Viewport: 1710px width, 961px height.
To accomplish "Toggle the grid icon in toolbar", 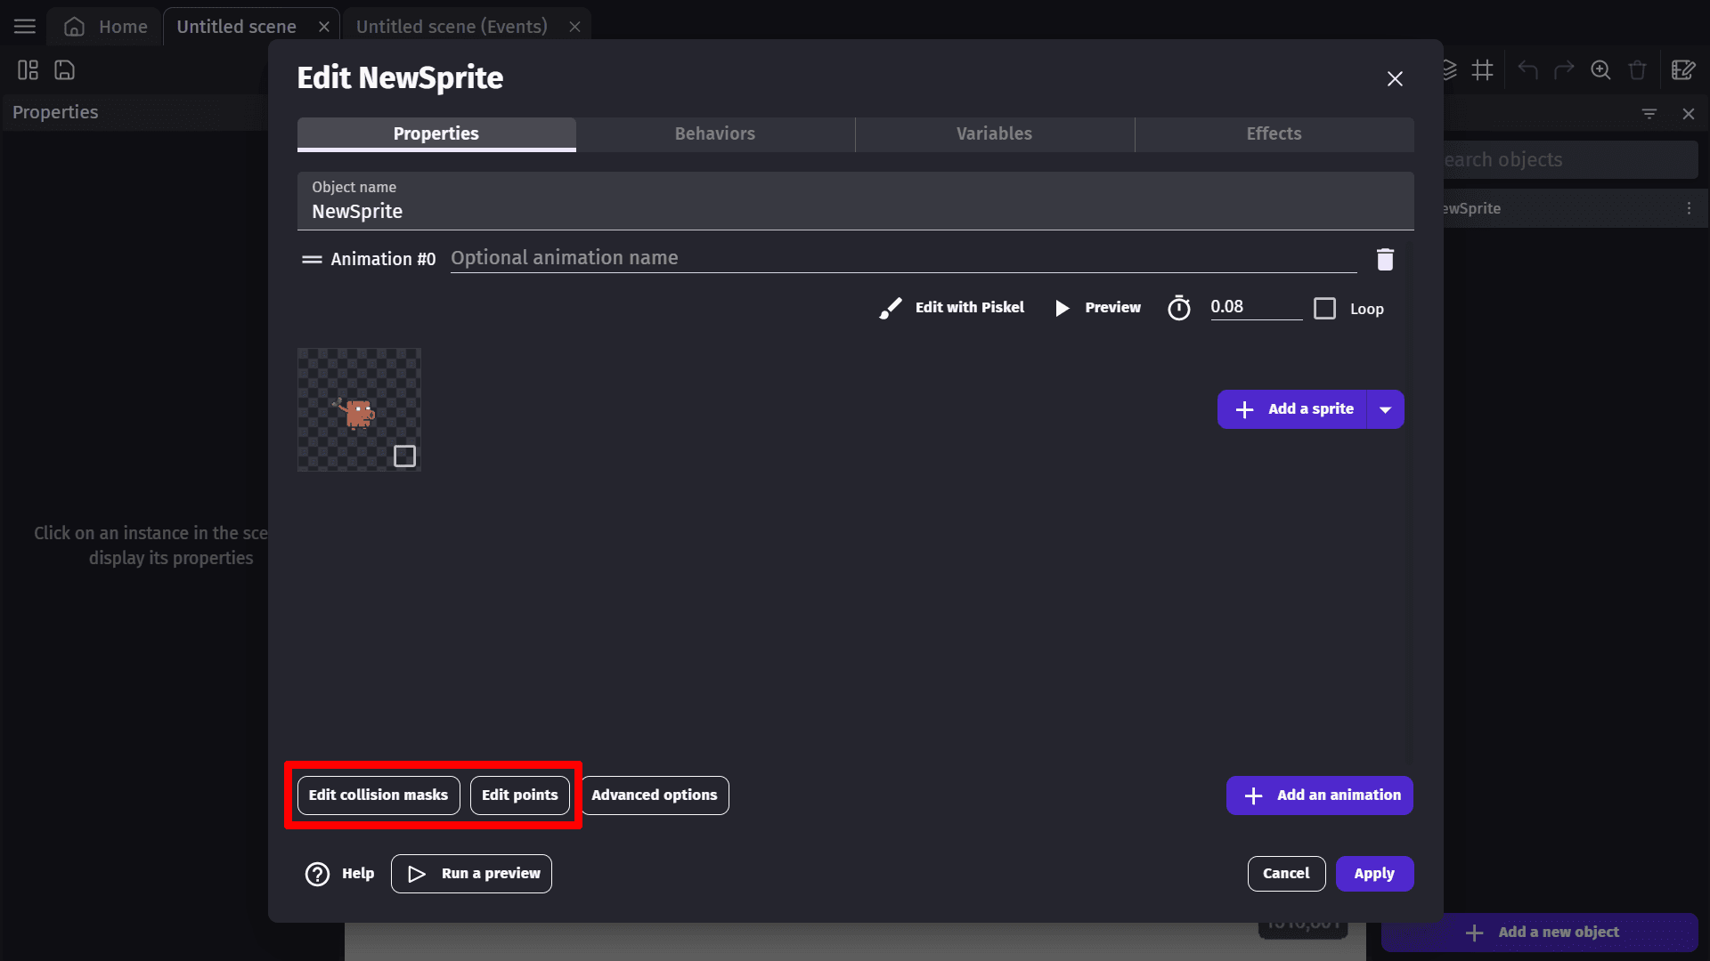I will (x=1482, y=70).
